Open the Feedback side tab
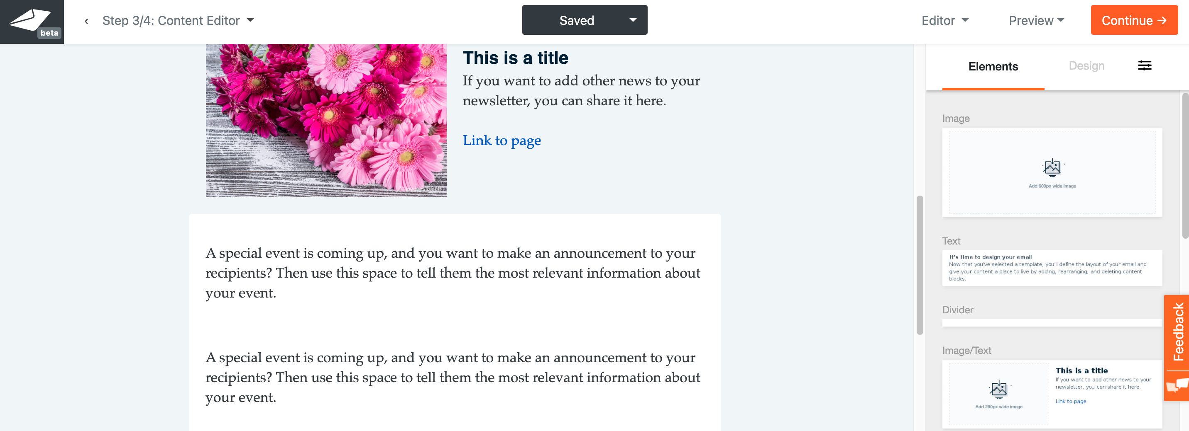Screen dimensions: 1189x431 tap(1178, 332)
